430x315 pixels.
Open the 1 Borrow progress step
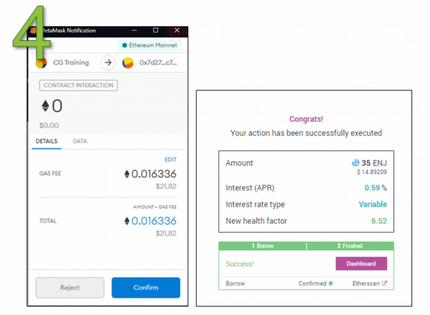click(x=262, y=246)
